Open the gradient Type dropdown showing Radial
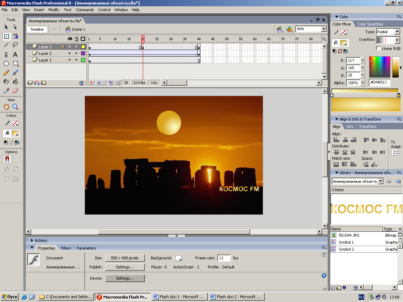 397,32
